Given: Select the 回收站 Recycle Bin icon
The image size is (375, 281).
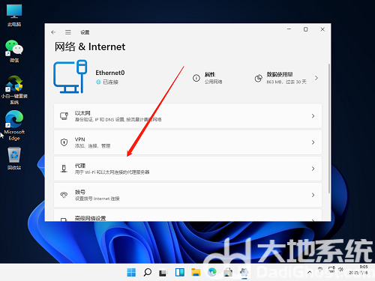Looking at the screenshot, I should pos(14,159).
